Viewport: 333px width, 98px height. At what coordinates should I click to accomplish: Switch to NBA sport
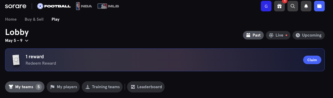(x=84, y=6)
